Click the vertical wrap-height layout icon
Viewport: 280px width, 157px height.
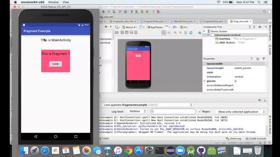click(136, 32)
